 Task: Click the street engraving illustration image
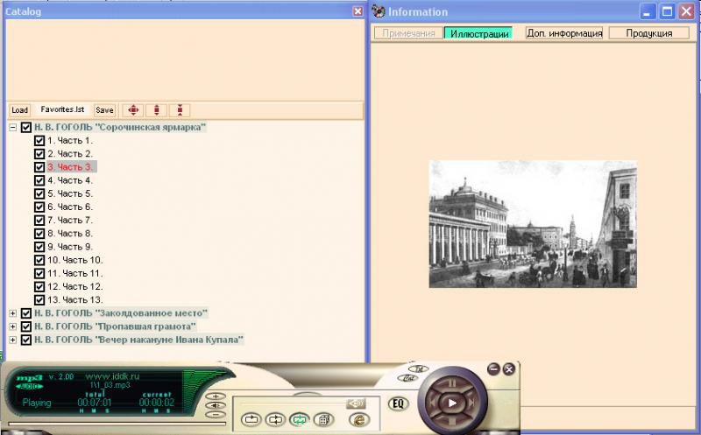(532, 224)
